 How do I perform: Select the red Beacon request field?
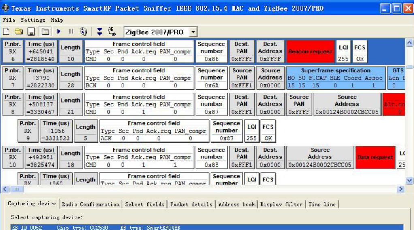point(310,51)
